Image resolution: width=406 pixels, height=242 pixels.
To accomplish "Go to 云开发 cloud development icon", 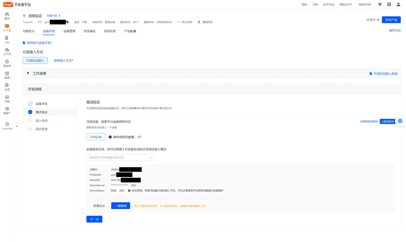I will point(7,50).
